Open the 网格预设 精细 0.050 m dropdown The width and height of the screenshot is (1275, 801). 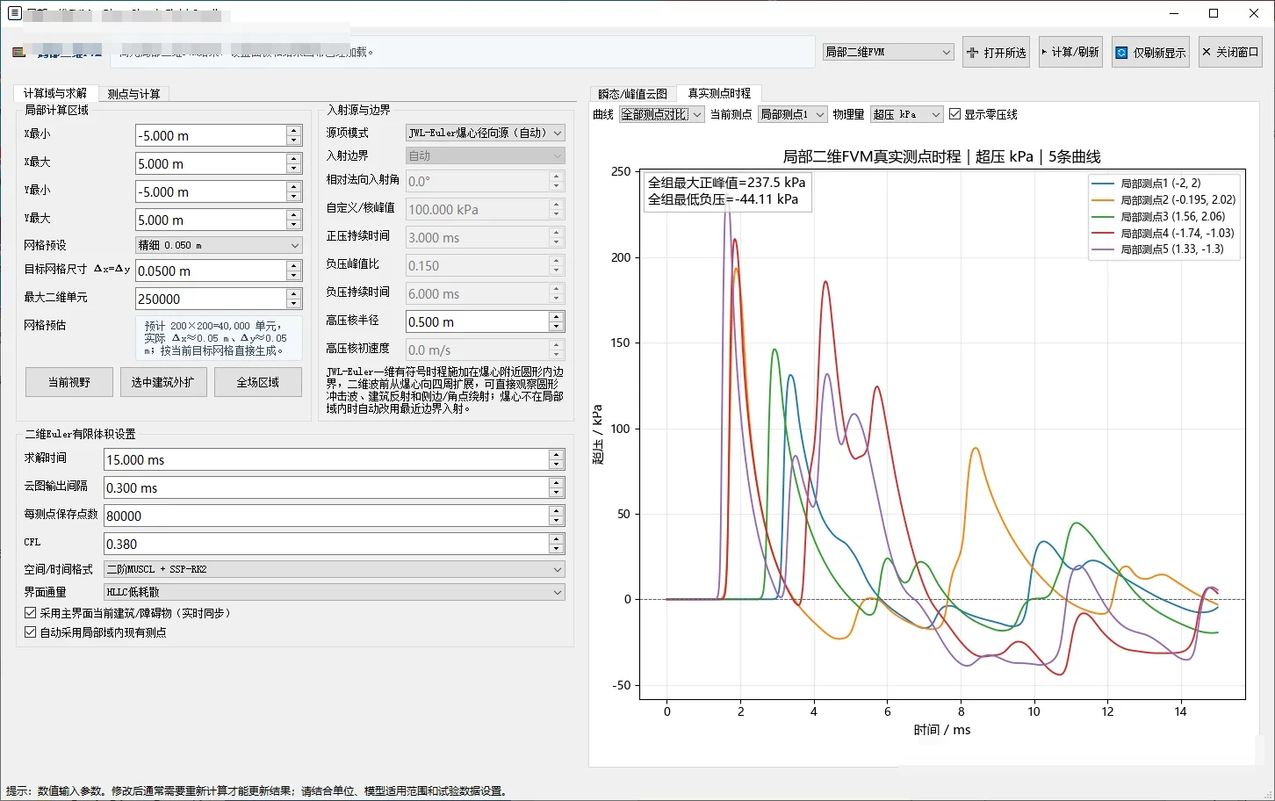pyautogui.click(x=219, y=245)
